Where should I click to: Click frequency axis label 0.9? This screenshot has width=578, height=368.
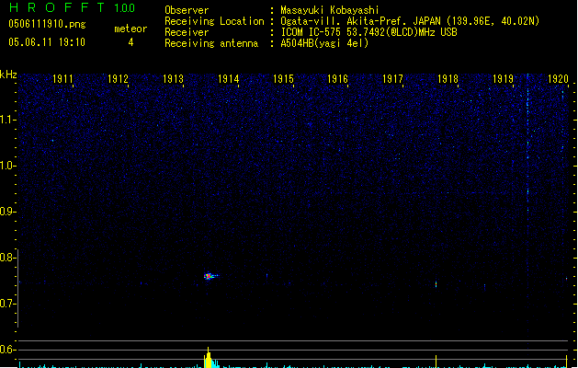coord(7,212)
